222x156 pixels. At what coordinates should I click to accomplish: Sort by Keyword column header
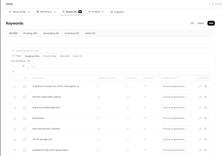pyautogui.click(x=39, y=78)
